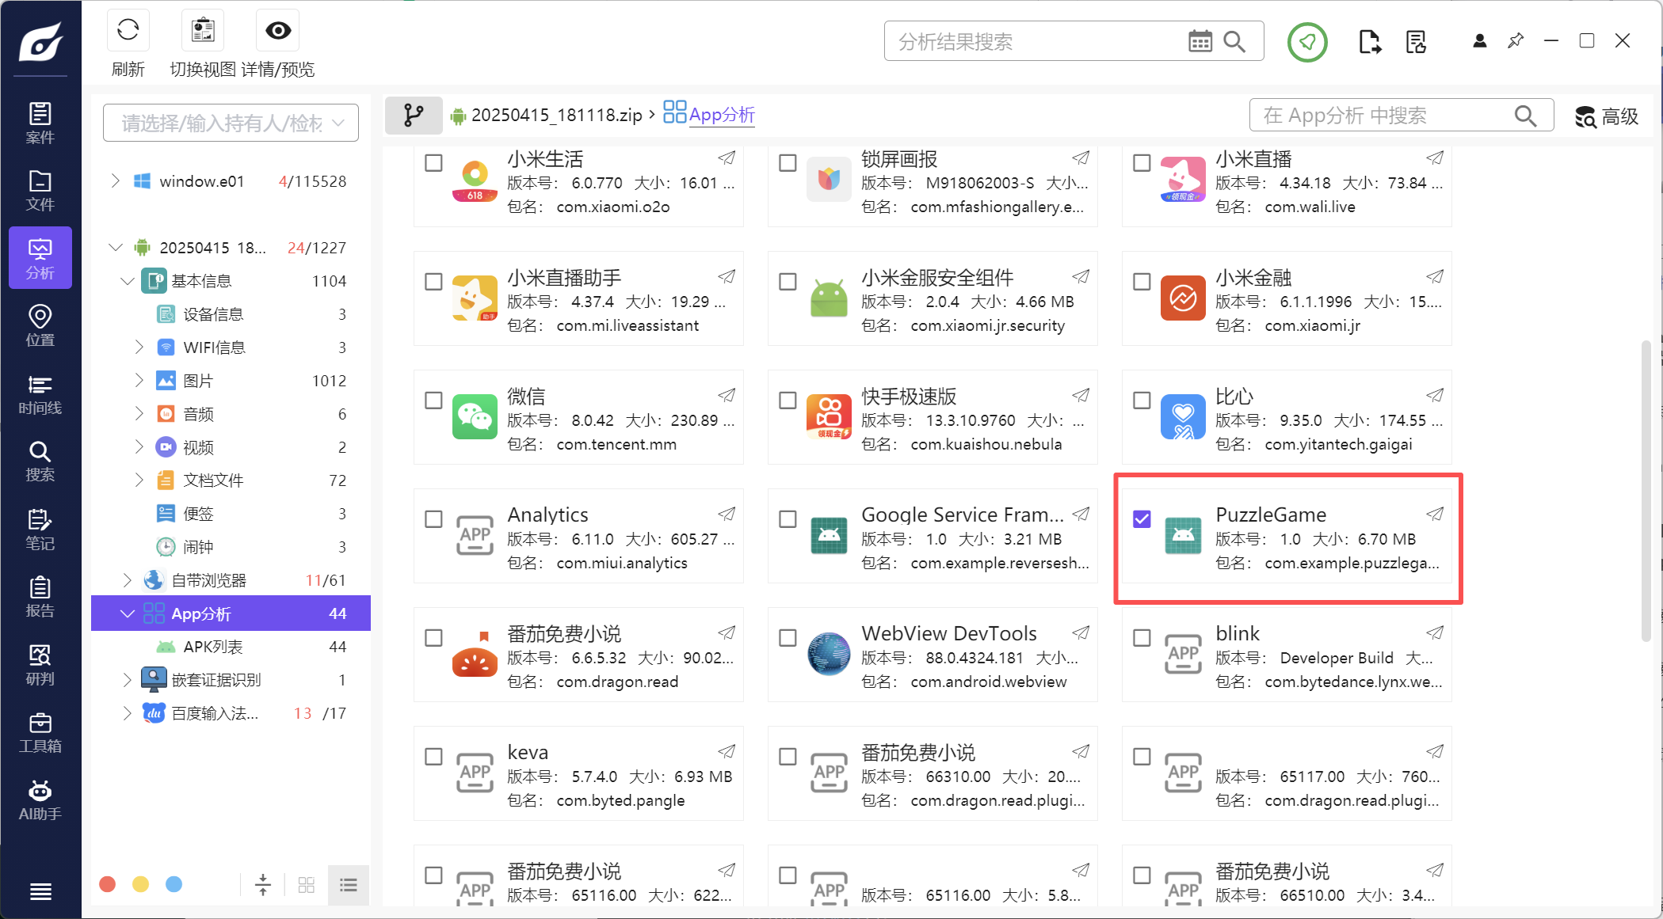
Task: Check the 微信 app checkbox
Action: 433,400
